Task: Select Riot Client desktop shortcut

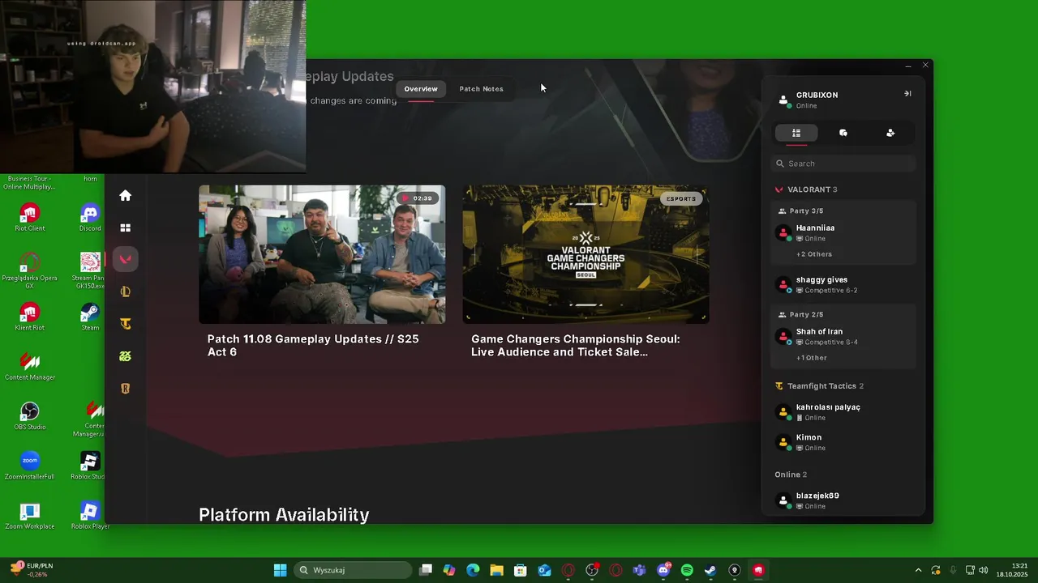Action: click(30, 218)
